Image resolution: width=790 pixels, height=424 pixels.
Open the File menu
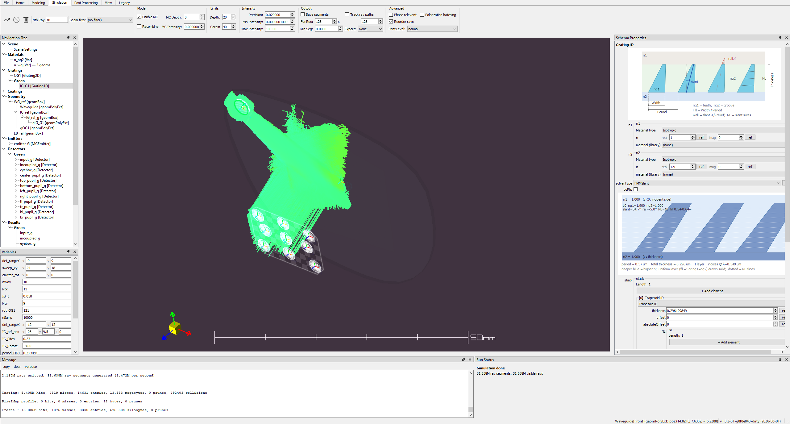point(6,3)
